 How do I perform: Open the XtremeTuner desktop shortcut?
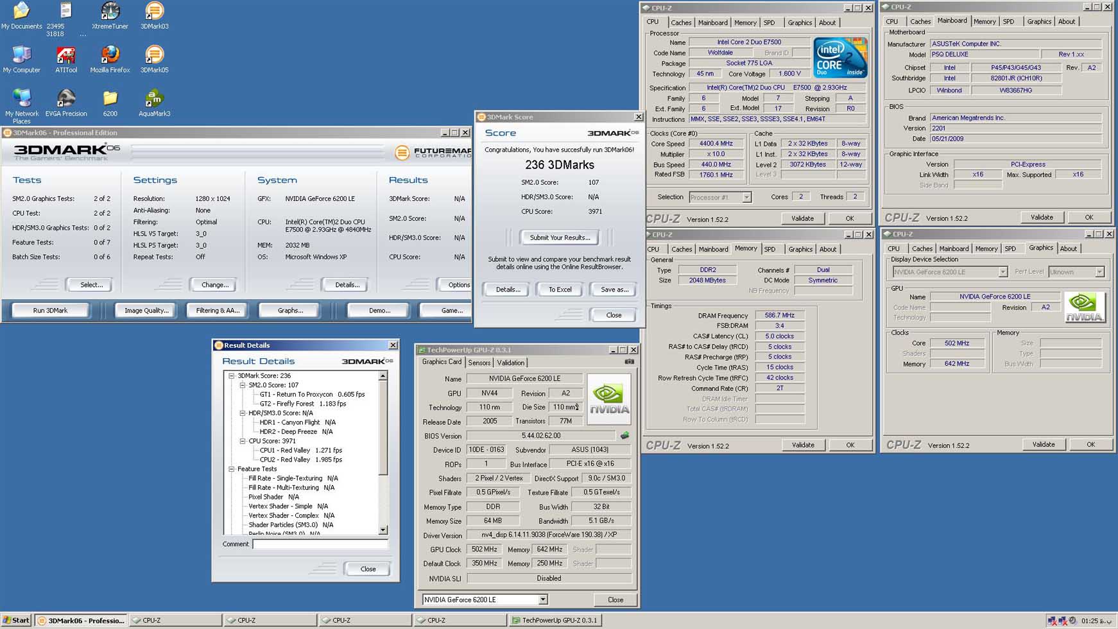(x=110, y=16)
